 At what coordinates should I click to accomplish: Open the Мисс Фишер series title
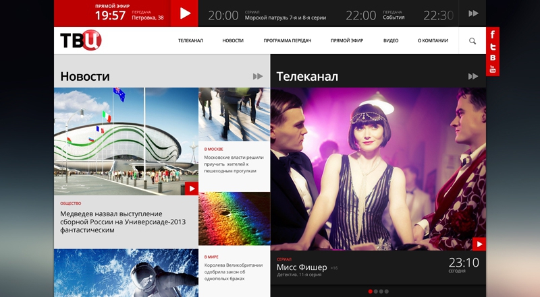302,267
